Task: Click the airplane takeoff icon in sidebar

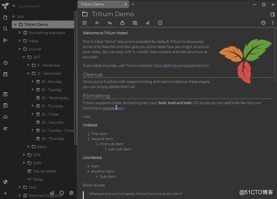Action: coord(5,128)
